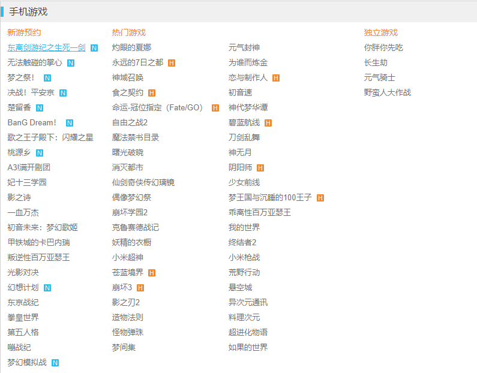Open the BanG Dream! game link
Screen dimensions: 477x373
(32, 123)
